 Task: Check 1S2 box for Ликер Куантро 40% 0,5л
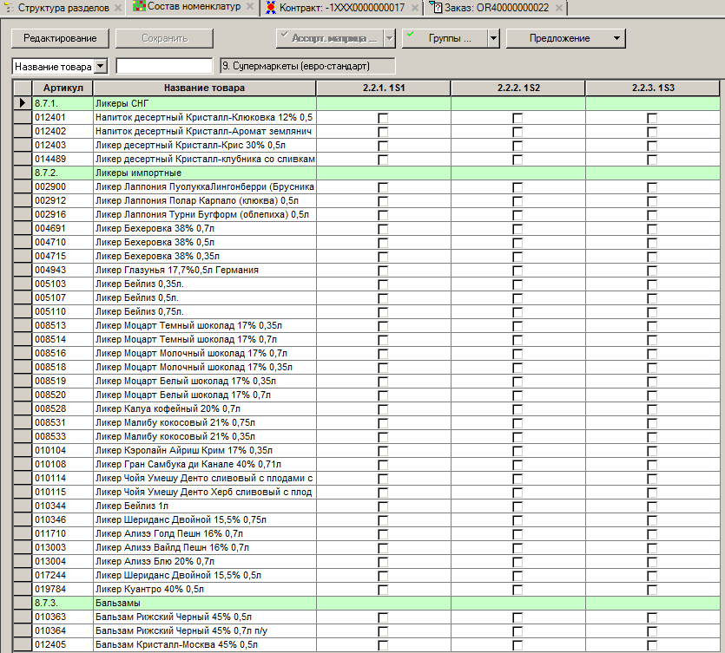click(x=517, y=590)
